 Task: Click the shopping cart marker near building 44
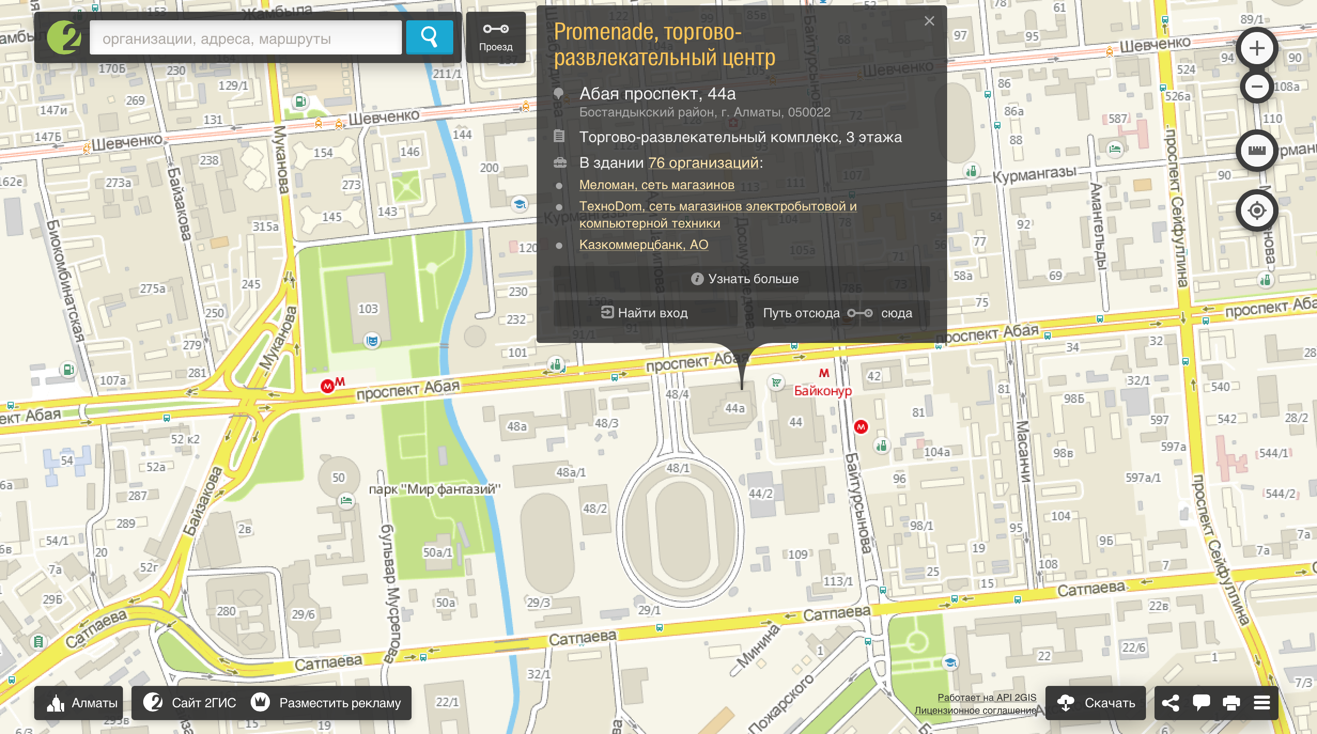click(x=776, y=382)
